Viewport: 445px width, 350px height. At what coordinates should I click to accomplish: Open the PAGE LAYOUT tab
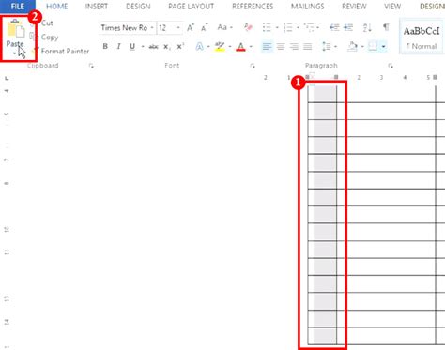(191, 7)
